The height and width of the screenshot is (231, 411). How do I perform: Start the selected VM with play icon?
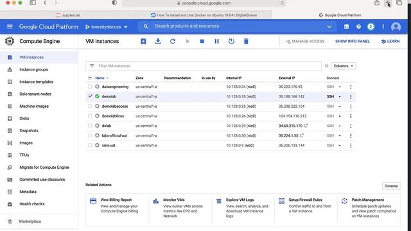pos(188,41)
